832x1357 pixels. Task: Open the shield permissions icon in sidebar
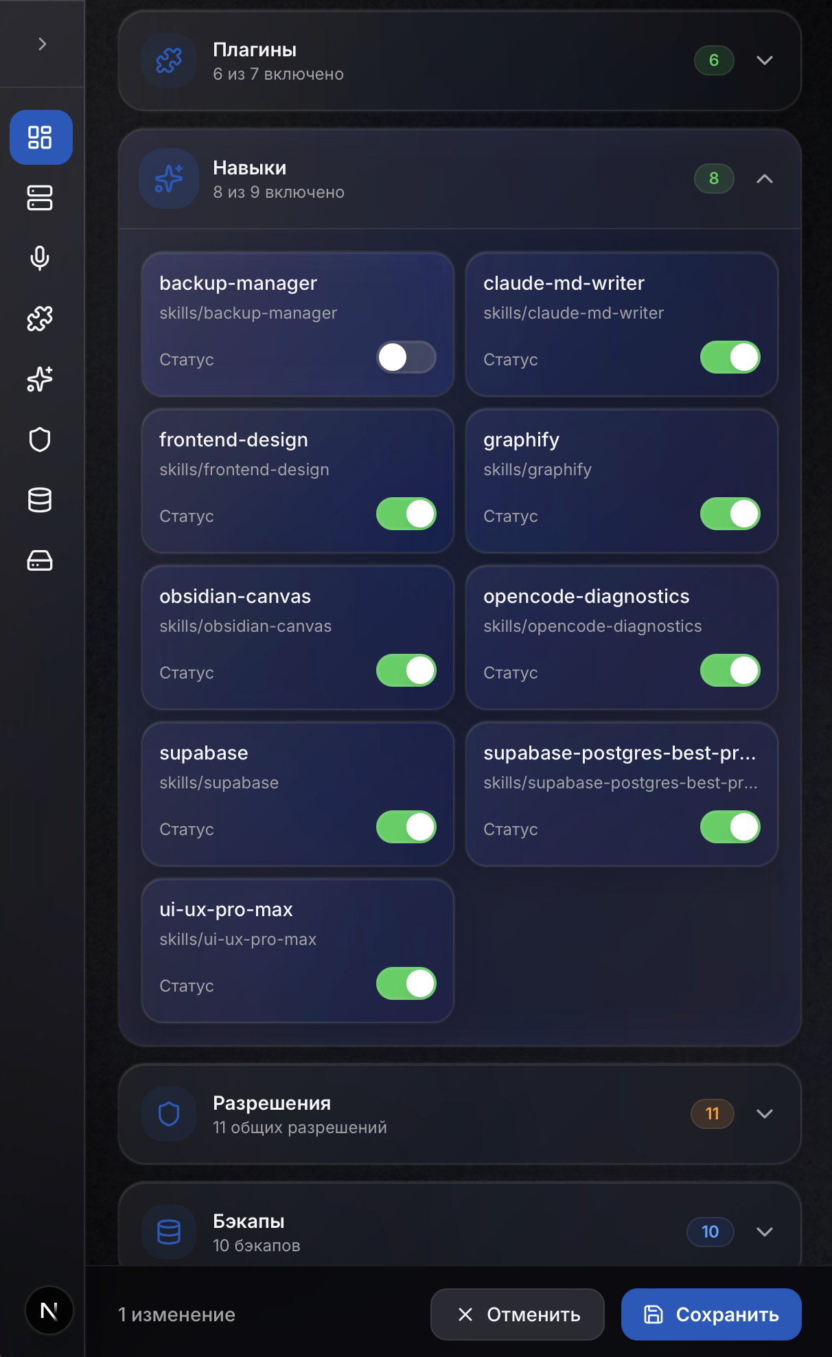(40, 440)
